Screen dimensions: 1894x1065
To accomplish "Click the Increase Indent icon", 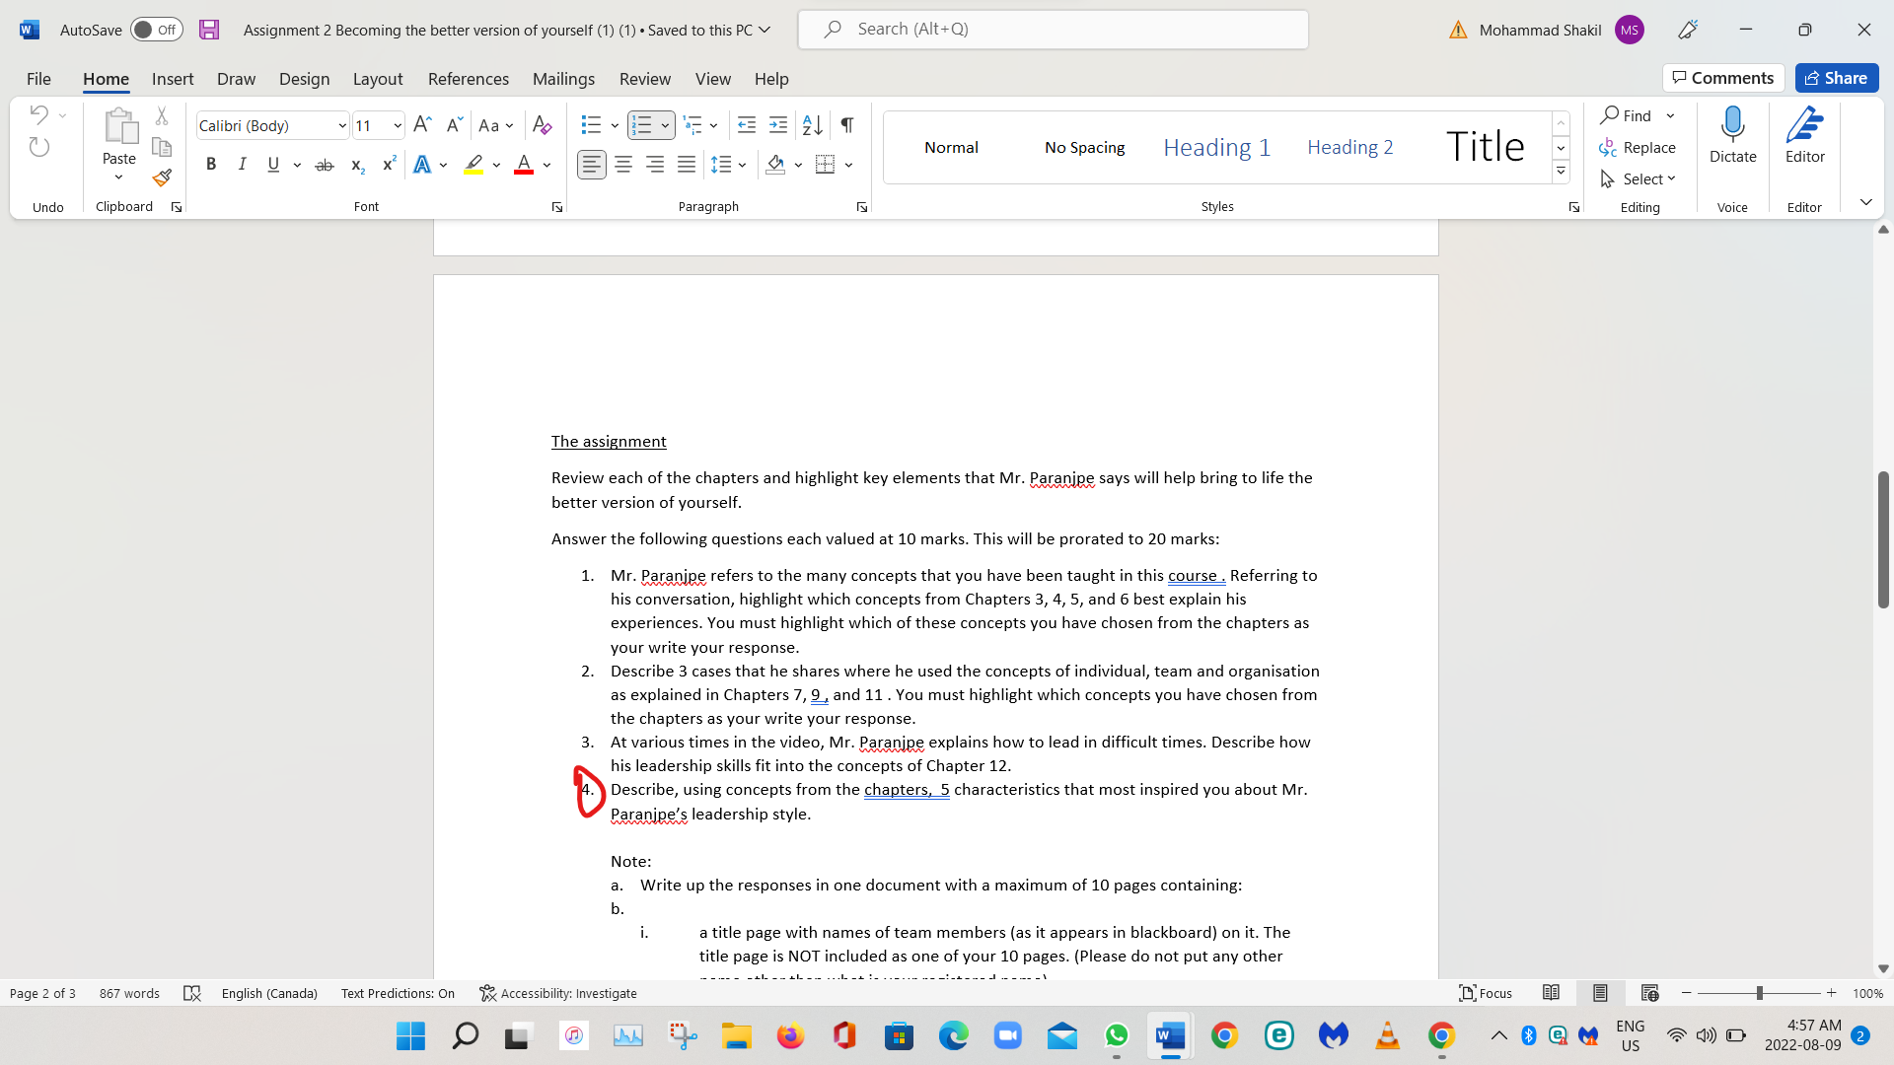I will pos(778,125).
